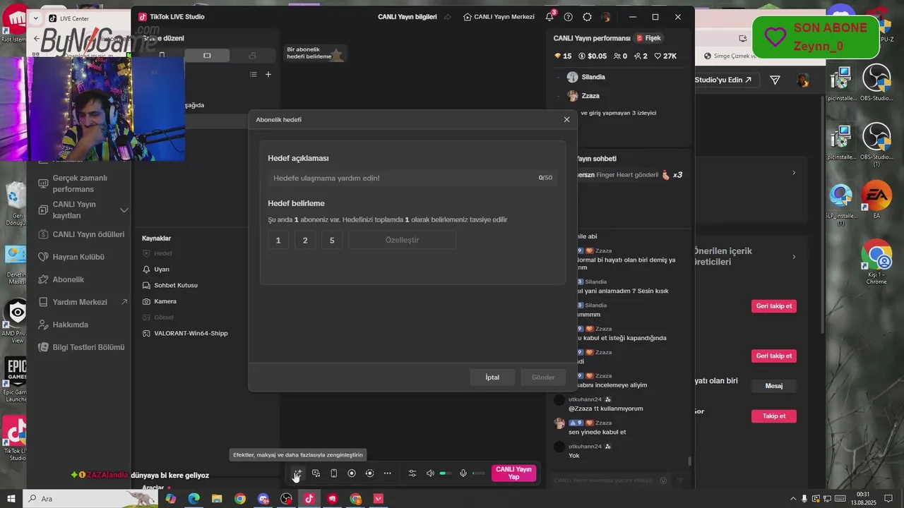Select the Kamera source
The image size is (904, 508).
165,301
